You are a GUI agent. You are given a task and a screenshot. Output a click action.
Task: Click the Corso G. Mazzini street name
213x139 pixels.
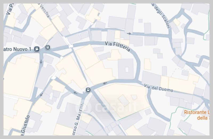click(x=77, y=120)
